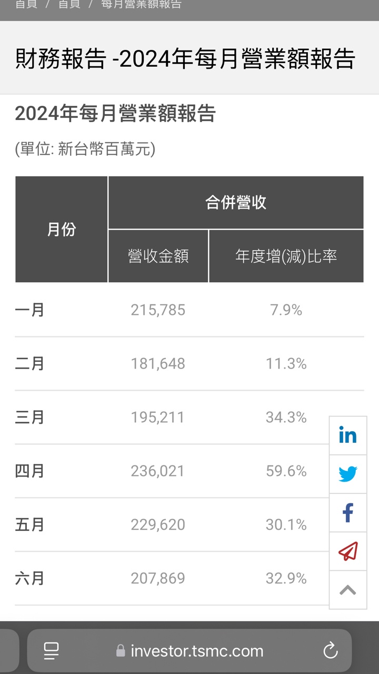Select the 營收金額 column header
This screenshot has height=674, width=379.
point(158,256)
